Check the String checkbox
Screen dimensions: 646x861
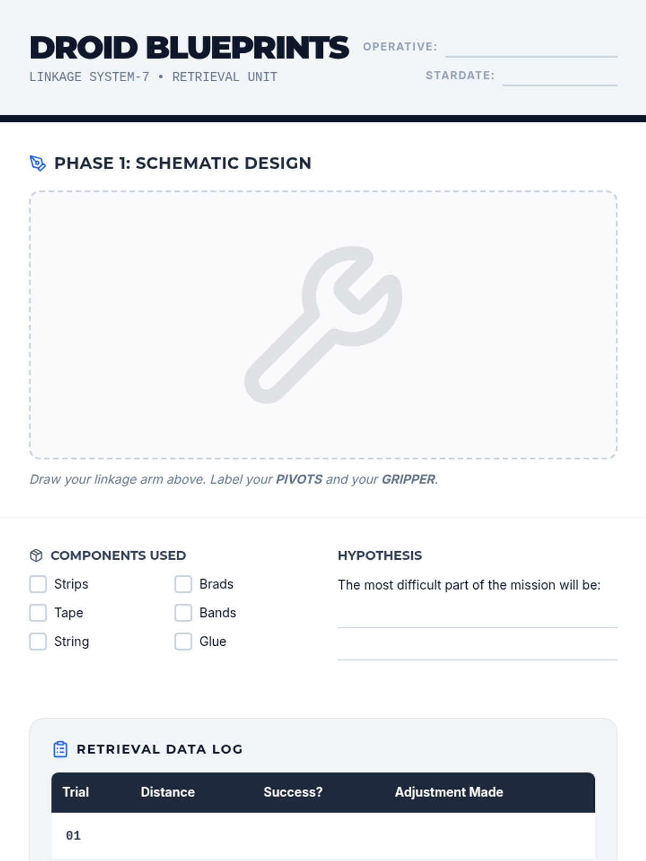[x=38, y=641]
